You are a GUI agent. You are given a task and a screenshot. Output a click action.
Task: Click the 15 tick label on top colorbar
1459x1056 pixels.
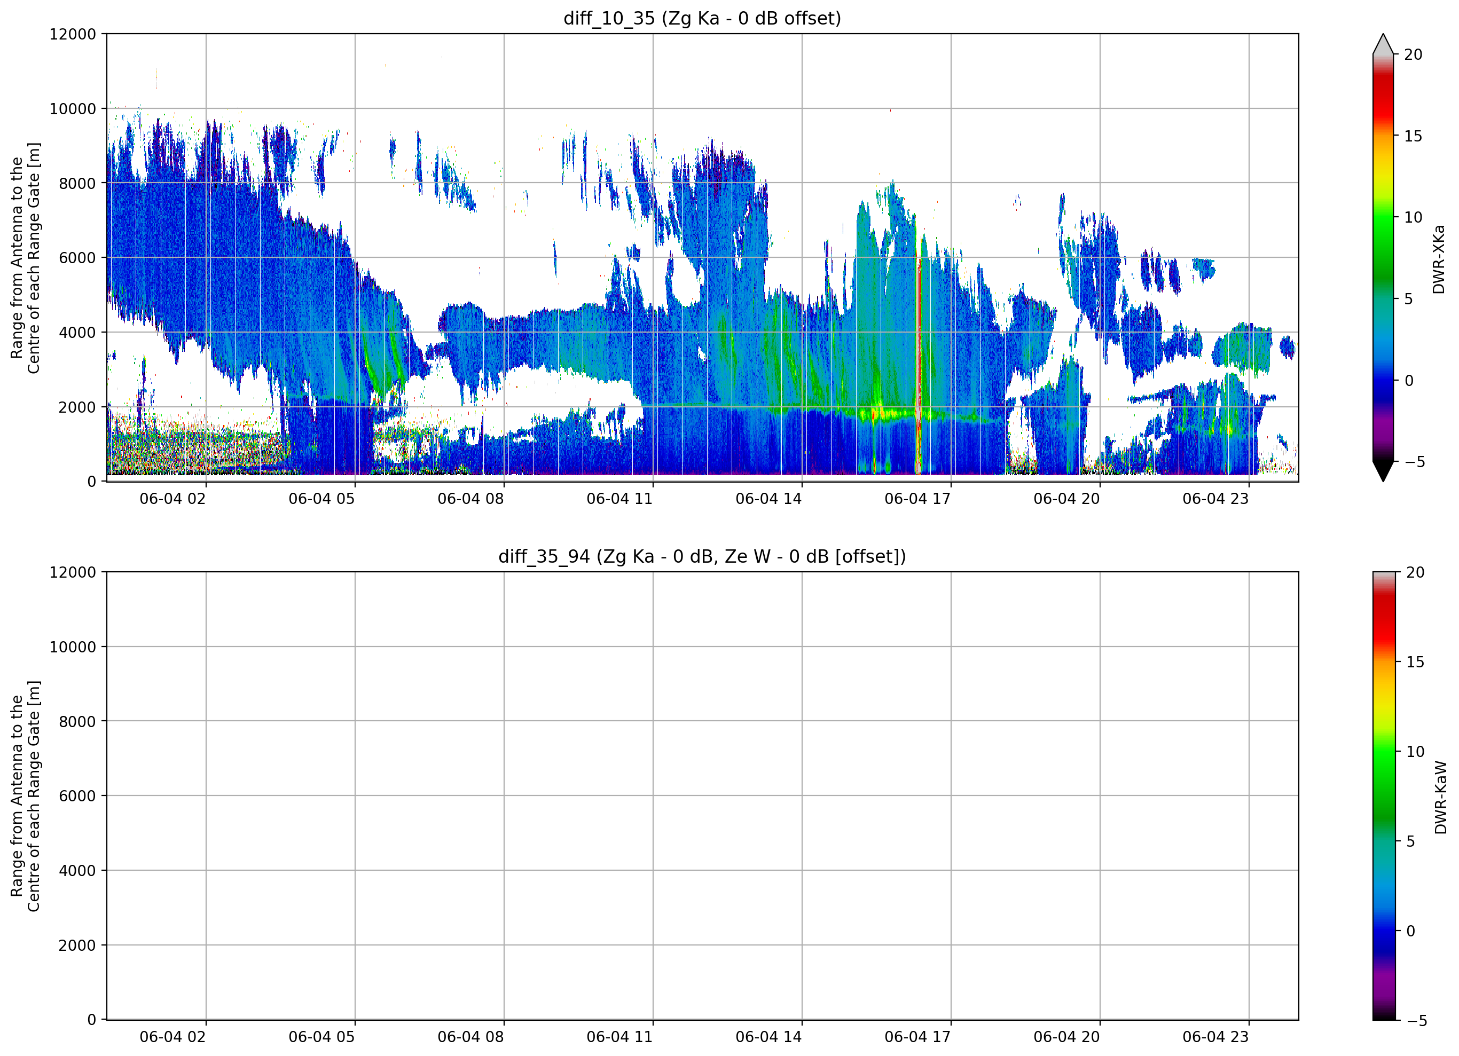point(1413,136)
